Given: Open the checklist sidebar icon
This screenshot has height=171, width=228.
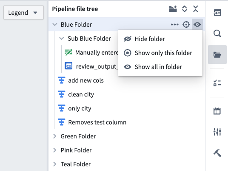Looking at the screenshot, I should (217, 83).
